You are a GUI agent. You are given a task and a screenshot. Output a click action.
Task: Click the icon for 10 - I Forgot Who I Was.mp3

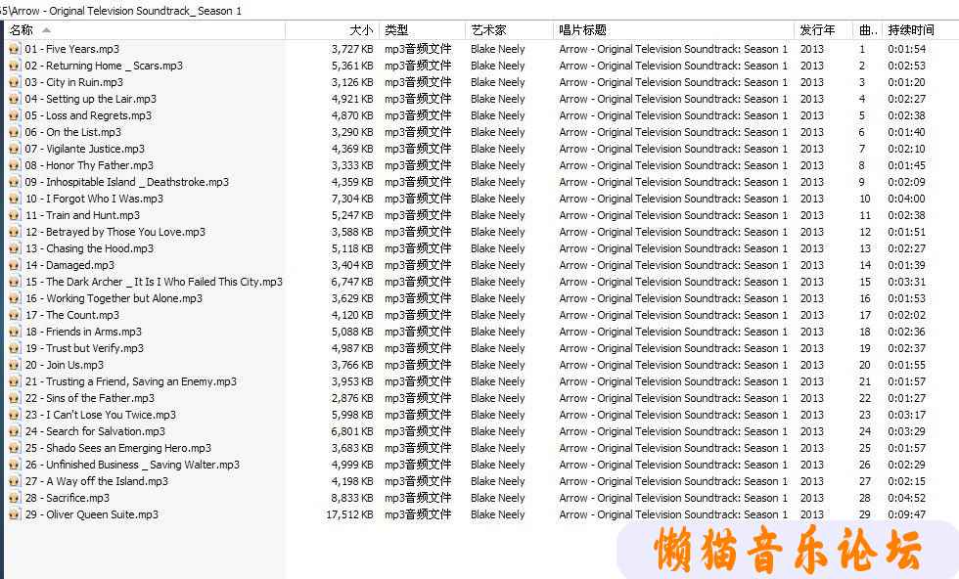pyautogui.click(x=14, y=199)
